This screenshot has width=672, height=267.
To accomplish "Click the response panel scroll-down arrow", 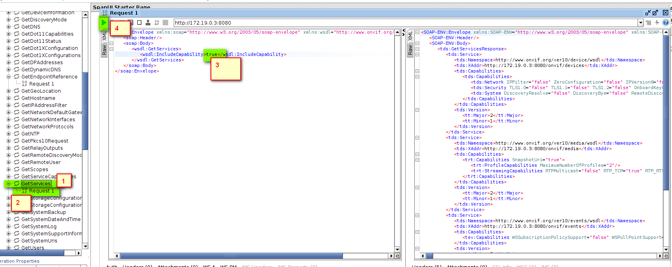I will pos(666,250).
